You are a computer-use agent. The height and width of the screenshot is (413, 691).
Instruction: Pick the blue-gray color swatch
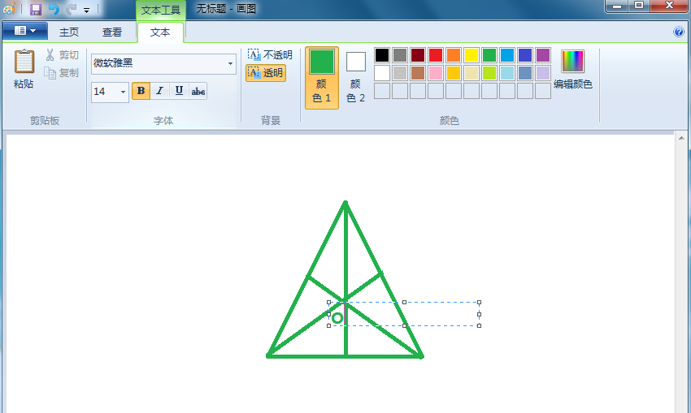point(525,73)
